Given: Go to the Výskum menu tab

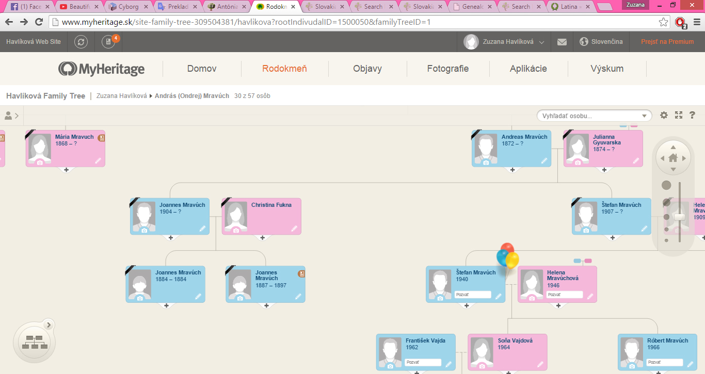Looking at the screenshot, I should click(x=607, y=69).
